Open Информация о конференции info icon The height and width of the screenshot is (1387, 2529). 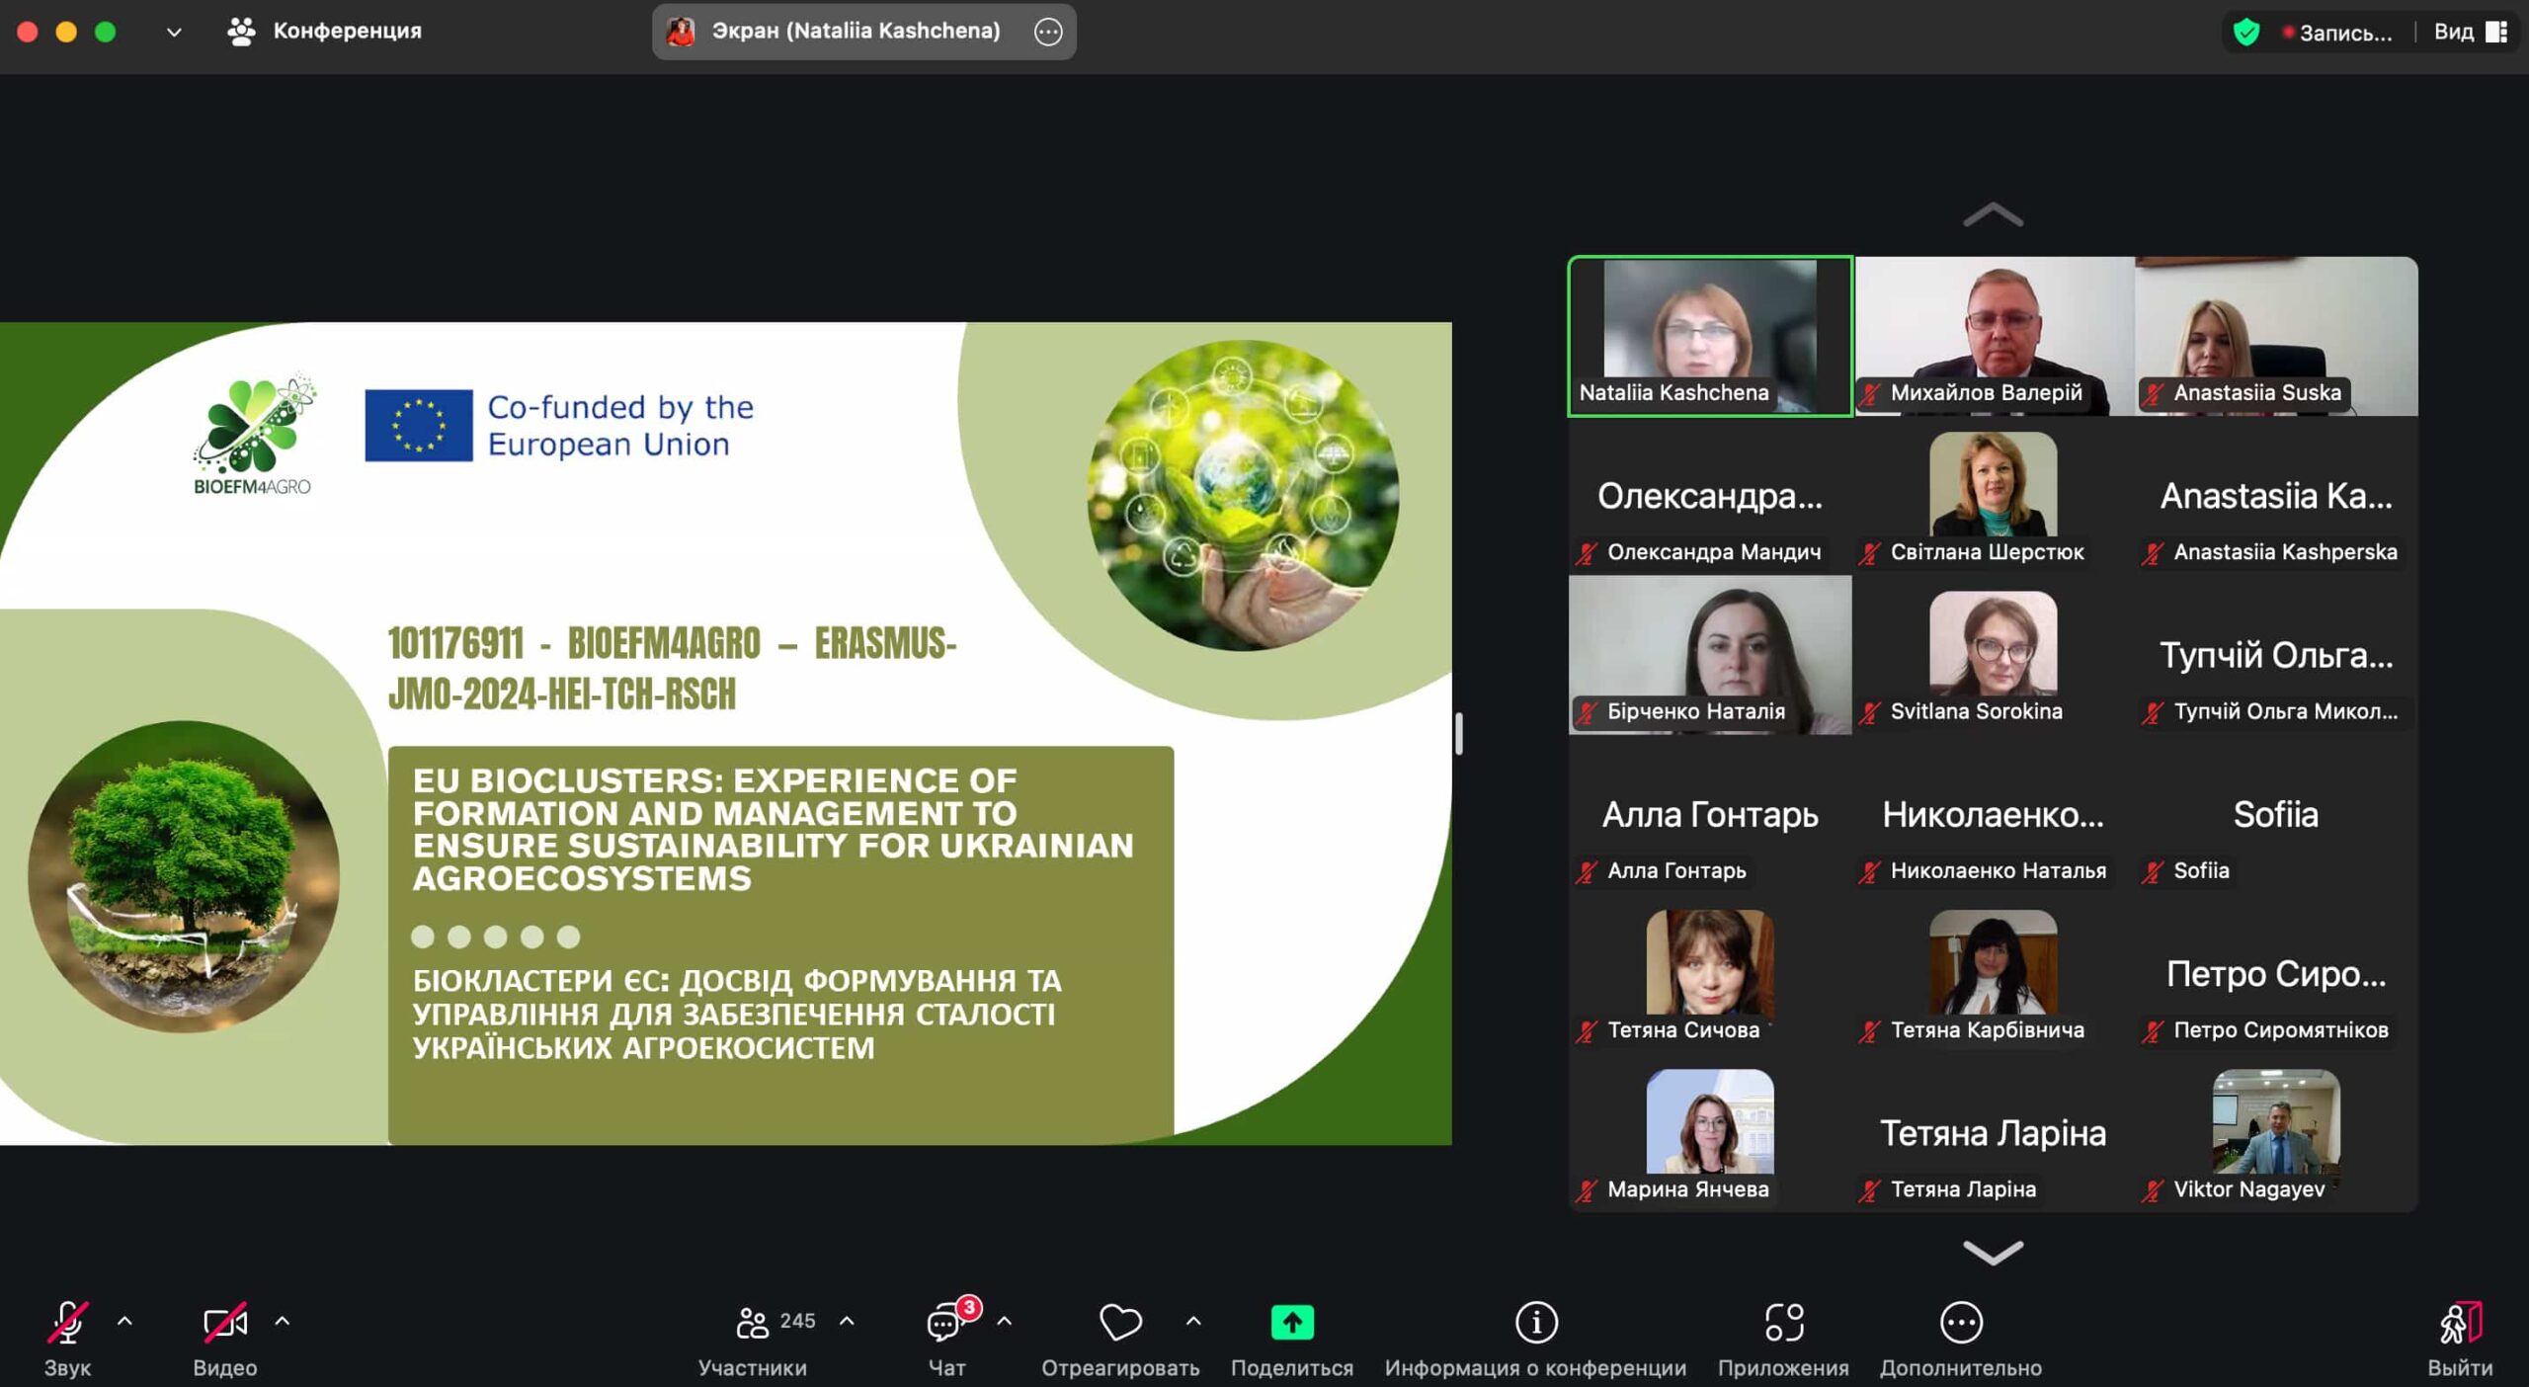point(1536,1322)
